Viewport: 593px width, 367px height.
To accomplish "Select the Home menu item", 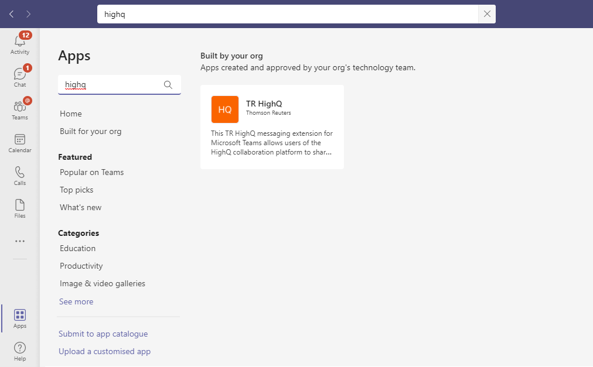I will click(71, 114).
